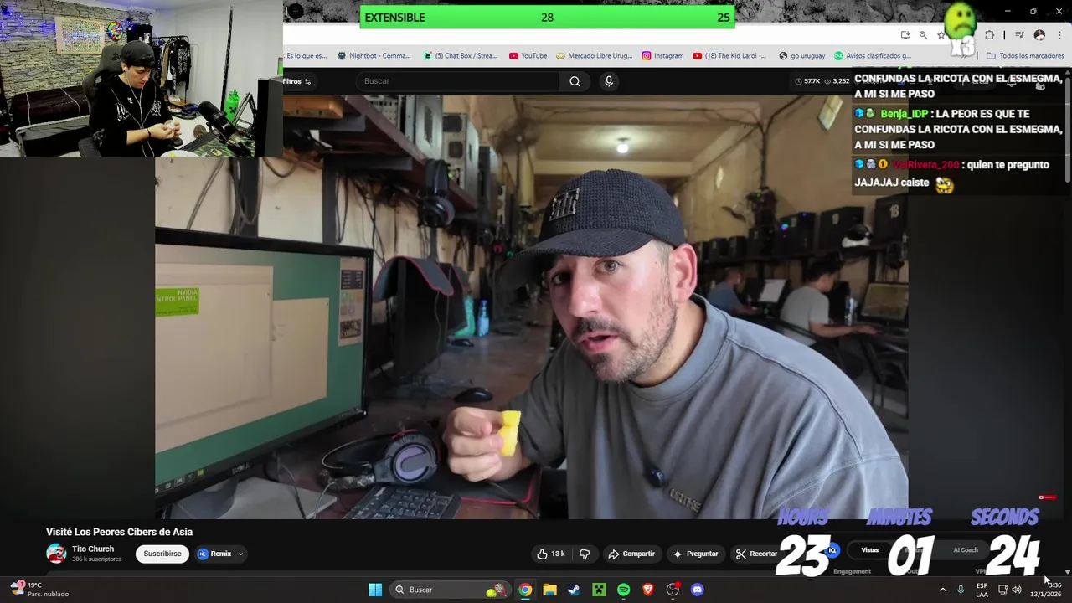Open the YouTube bookmark
The image size is (1072, 603).
tap(528, 56)
